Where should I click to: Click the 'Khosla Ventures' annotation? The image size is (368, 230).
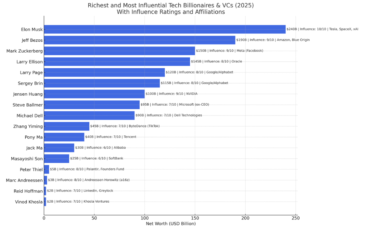[96, 201]
